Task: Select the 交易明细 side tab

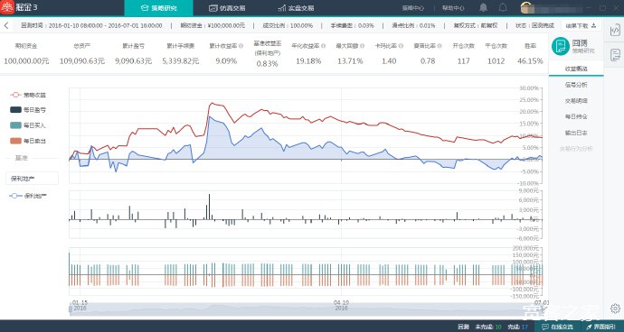Action: coord(576,101)
